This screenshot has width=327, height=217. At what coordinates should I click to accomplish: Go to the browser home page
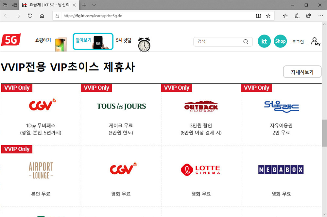[x=42, y=16]
